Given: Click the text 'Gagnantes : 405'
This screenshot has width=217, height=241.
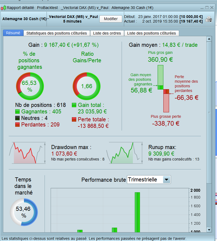Looking at the screenshot, I should click(41, 112).
